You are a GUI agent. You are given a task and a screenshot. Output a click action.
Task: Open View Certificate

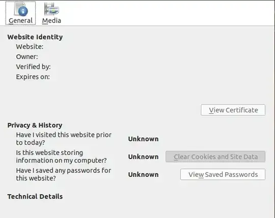[233, 110]
